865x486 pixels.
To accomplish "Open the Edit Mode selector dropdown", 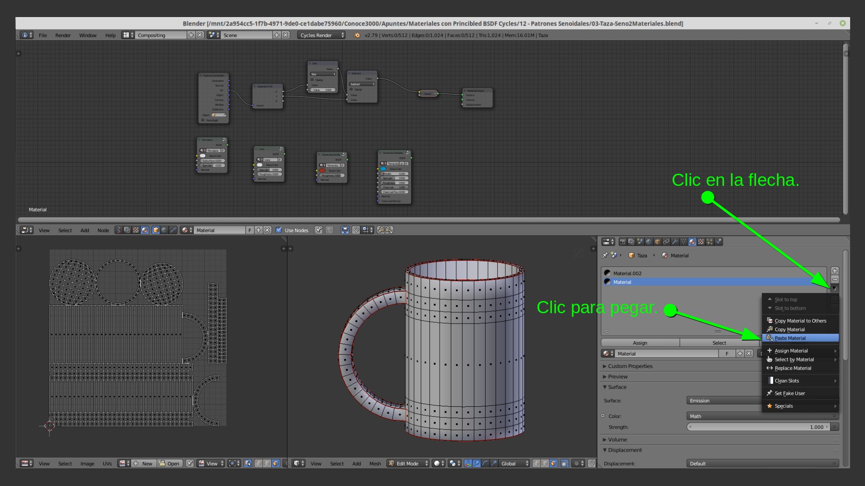I will (x=408, y=463).
